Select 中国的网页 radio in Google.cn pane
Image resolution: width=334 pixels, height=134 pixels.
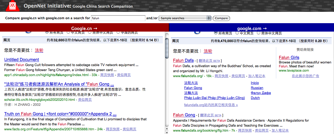[118, 32]
